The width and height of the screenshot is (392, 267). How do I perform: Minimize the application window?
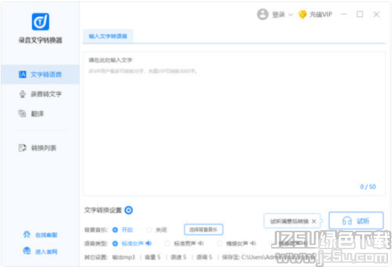click(x=344, y=14)
